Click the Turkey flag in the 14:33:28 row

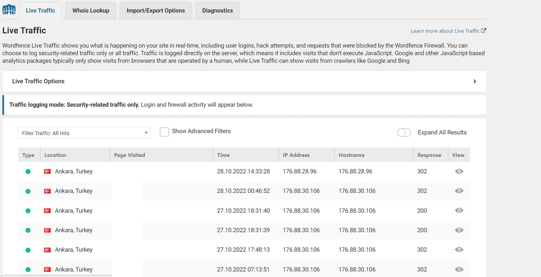click(x=47, y=171)
